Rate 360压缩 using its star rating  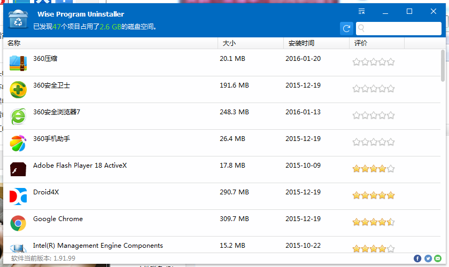click(374, 62)
